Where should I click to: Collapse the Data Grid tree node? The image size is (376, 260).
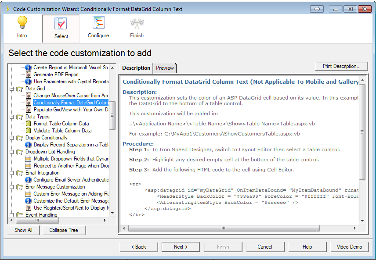(x=12, y=89)
